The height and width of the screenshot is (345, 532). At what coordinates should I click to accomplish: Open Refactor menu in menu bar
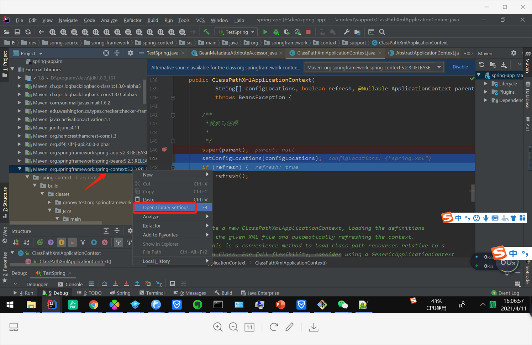[x=132, y=20]
